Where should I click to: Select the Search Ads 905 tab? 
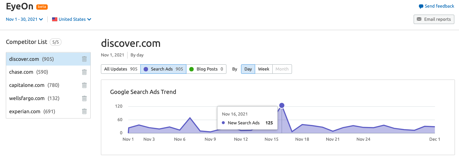tap(163, 69)
